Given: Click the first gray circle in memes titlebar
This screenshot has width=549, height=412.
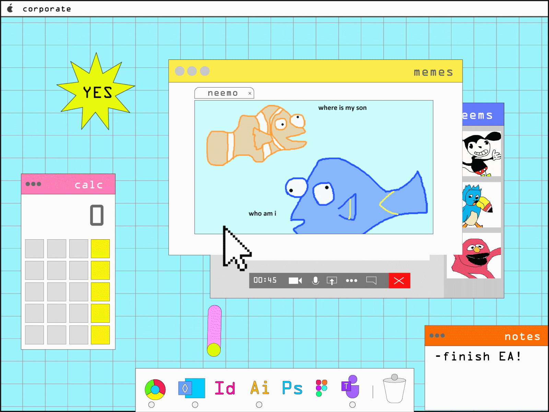Looking at the screenshot, I should pyautogui.click(x=180, y=71).
